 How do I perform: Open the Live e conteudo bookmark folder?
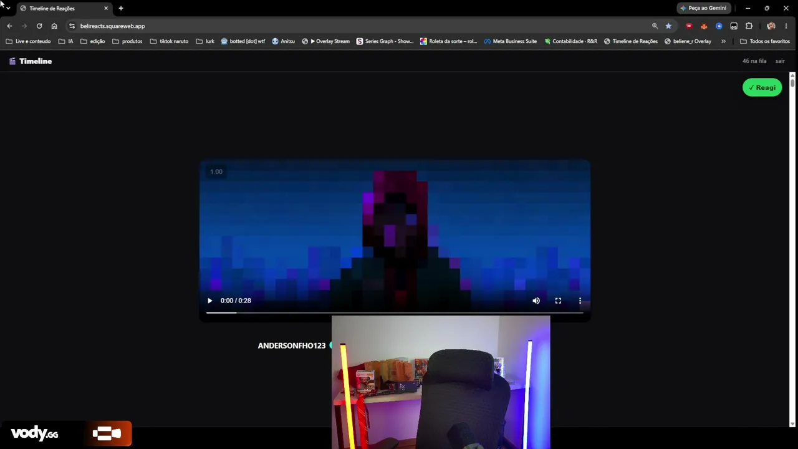[x=28, y=41]
